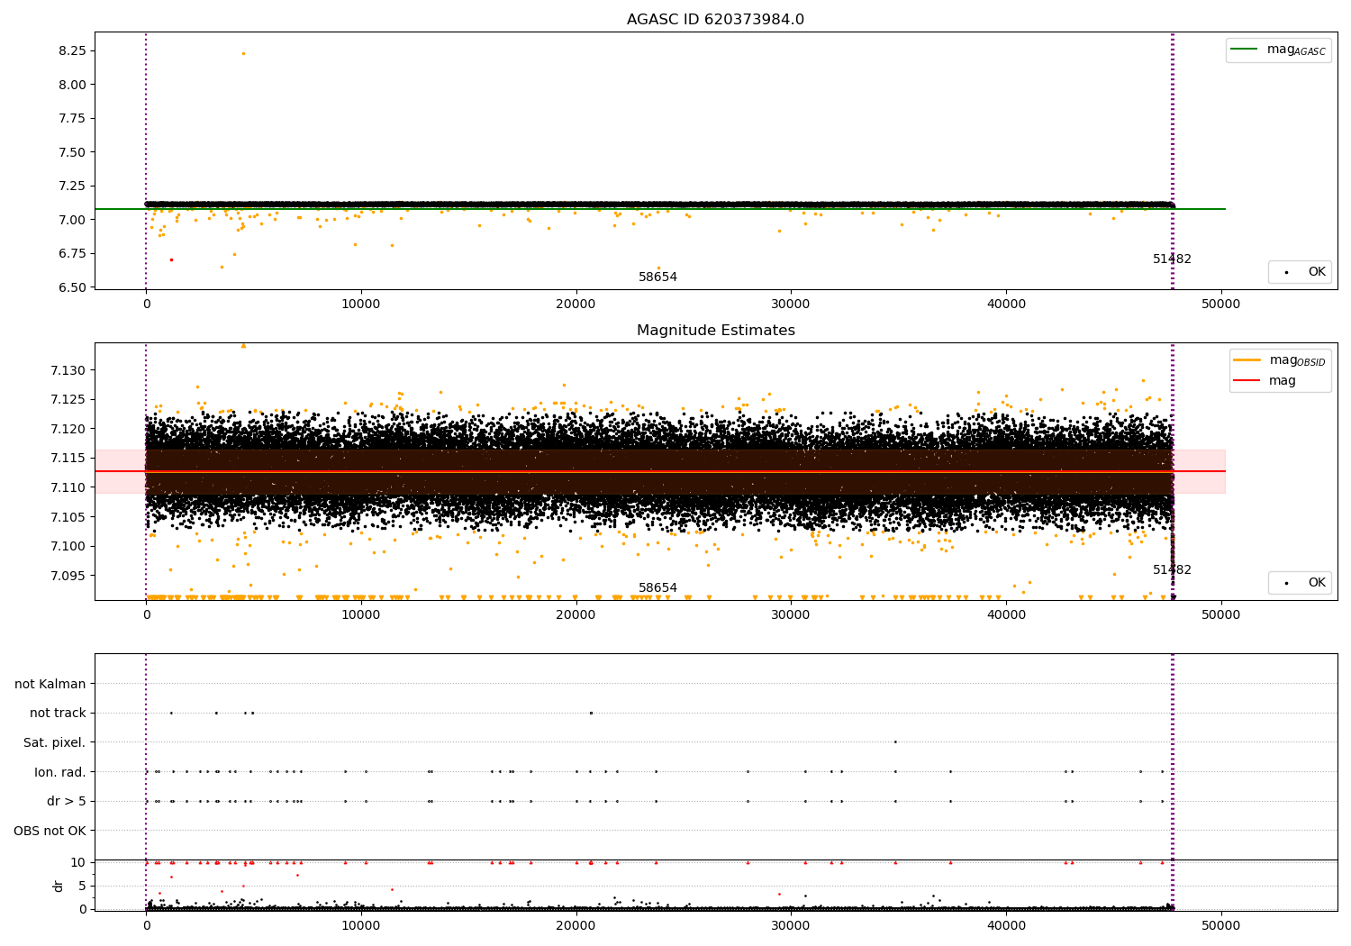Click the red data point near 6.70 in top plot
Screen dimensions: 1351x946
(171, 259)
